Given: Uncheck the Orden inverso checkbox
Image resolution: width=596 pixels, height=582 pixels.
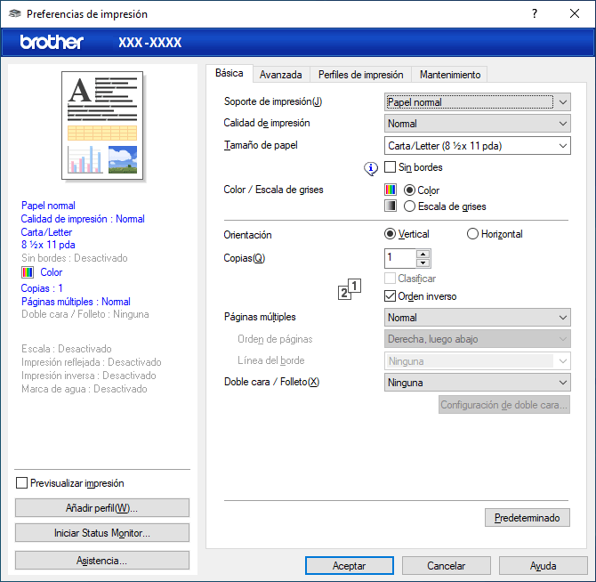Looking at the screenshot, I should pos(391,295).
